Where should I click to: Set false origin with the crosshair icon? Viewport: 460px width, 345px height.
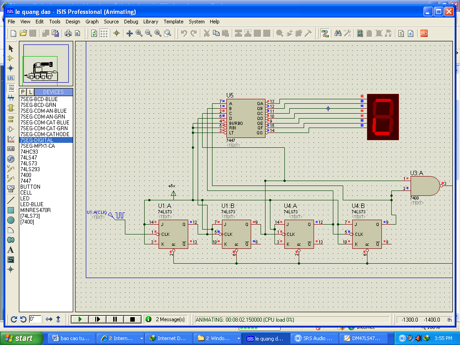[x=116, y=33]
